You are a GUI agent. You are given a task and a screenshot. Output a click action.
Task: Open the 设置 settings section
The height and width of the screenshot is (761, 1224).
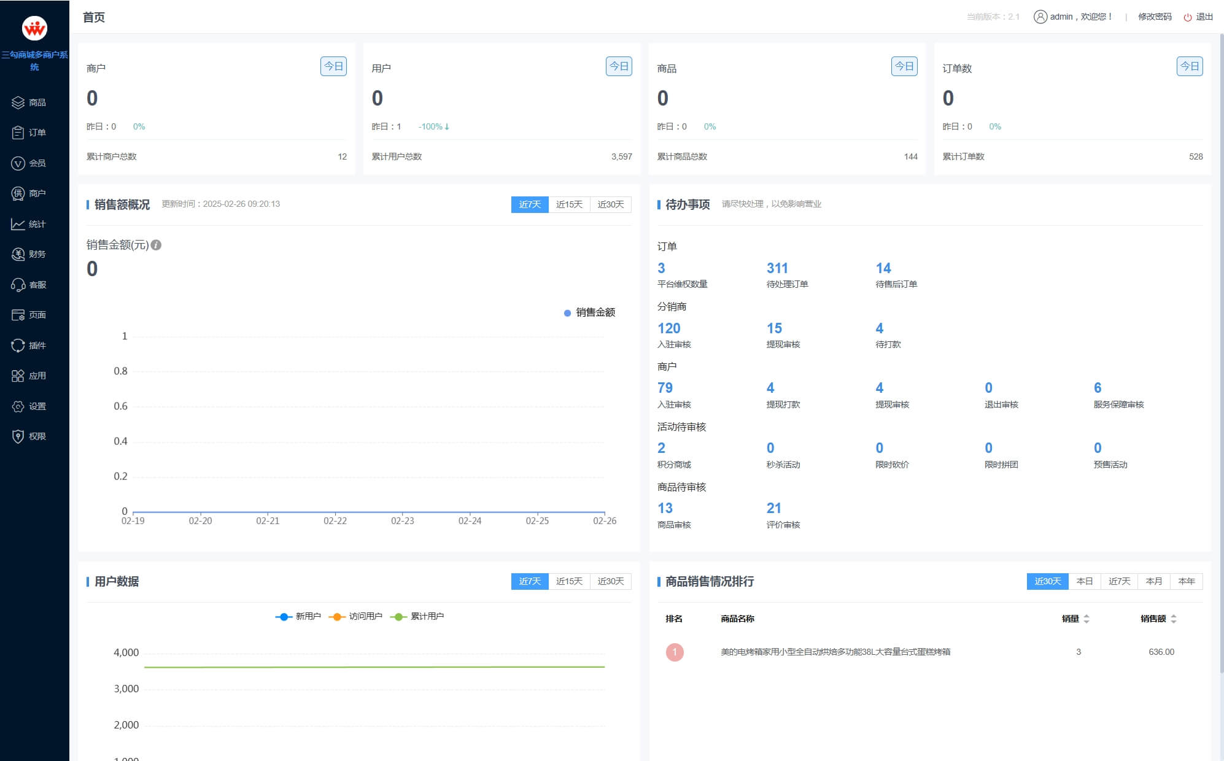(35, 406)
